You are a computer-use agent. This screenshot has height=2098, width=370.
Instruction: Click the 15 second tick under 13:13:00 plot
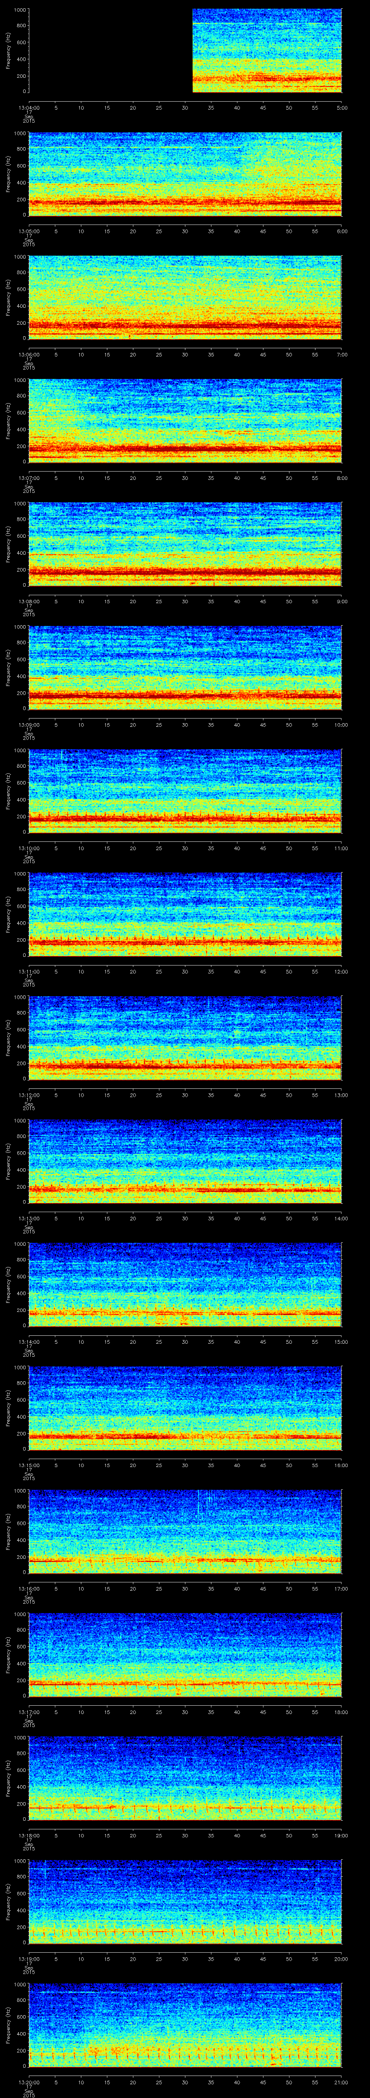tap(107, 1218)
